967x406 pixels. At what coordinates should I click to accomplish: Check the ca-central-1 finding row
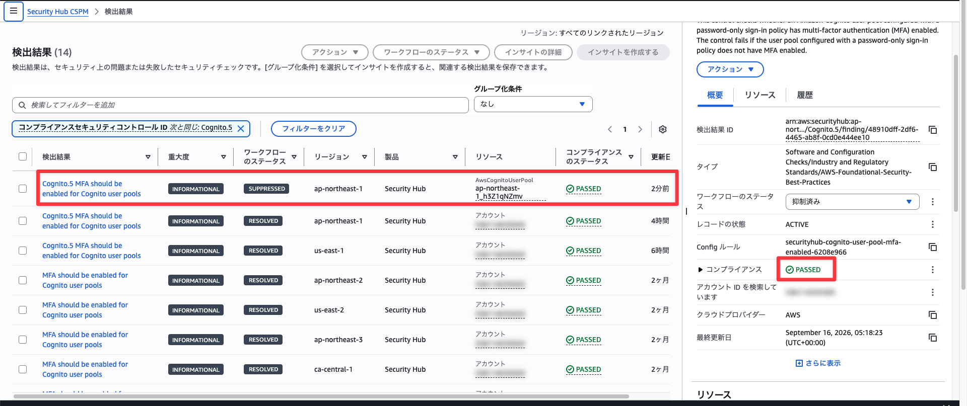pyautogui.click(x=23, y=369)
